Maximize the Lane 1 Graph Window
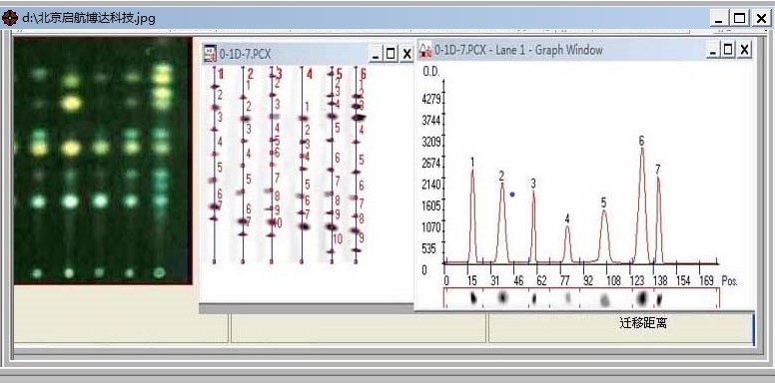The image size is (775, 383). [x=727, y=49]
